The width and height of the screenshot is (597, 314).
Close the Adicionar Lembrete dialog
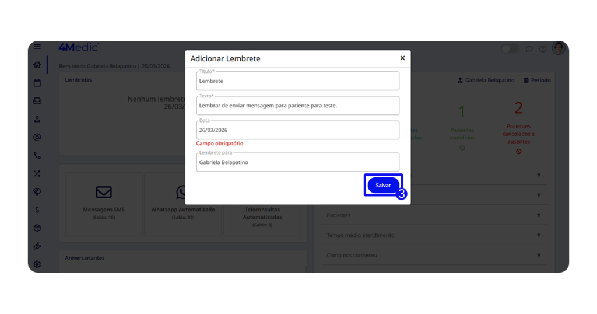(402, 58)
